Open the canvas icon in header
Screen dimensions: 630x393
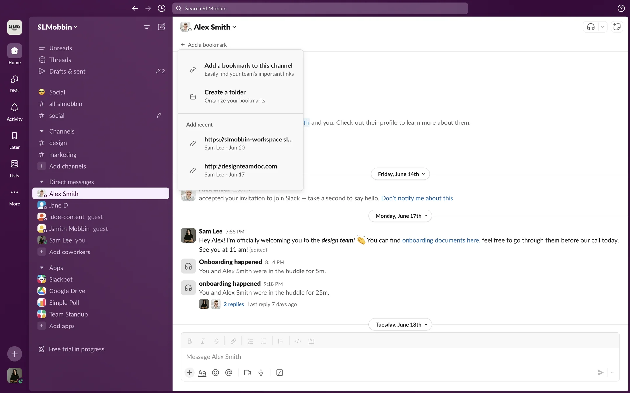(x=617, y=27)
